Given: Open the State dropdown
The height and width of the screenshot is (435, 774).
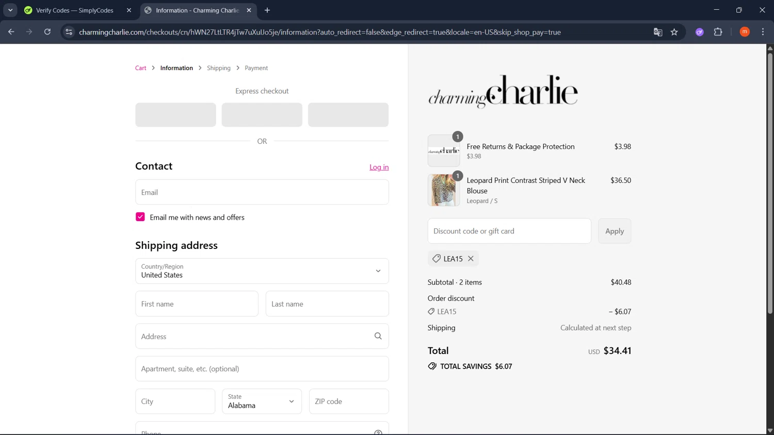Looking at the screenshot, I should pos(262,401).
